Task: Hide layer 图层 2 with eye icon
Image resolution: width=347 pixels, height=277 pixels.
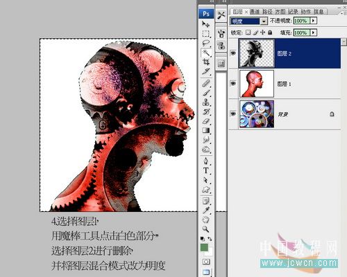Action: click(233, 53)
